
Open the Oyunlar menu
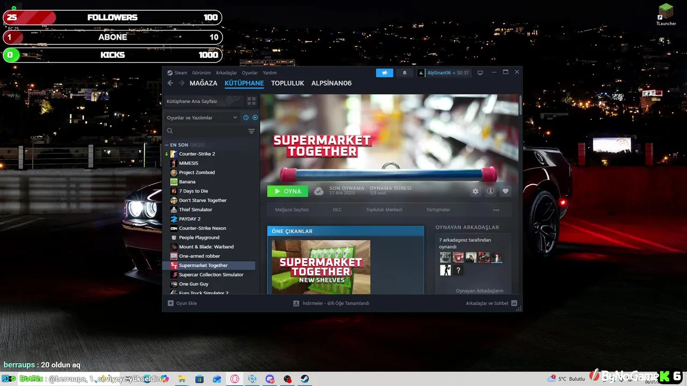point(250,73)
